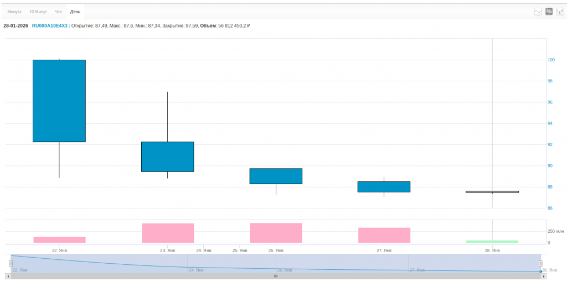Select the День timeframe tab
The height and width of the screenshot is (282, 567).
click(75, 12)
